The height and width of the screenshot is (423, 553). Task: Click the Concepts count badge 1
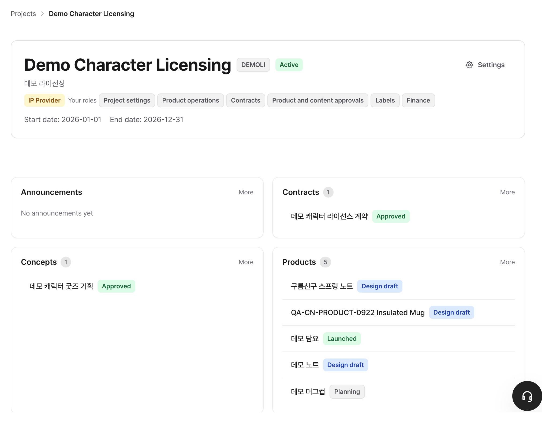click(x=66, y=262)
